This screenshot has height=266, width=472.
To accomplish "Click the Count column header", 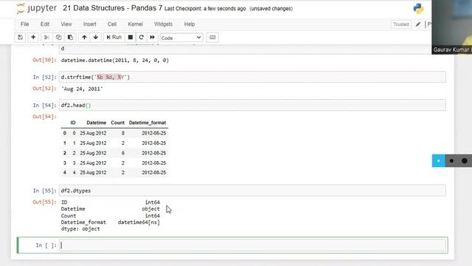I will (118, 123).
